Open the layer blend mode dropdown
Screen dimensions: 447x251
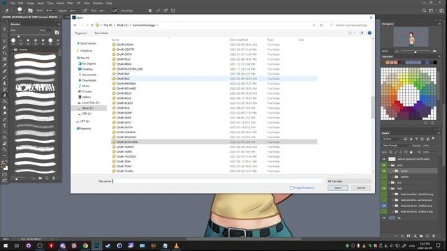coord(397,146)
